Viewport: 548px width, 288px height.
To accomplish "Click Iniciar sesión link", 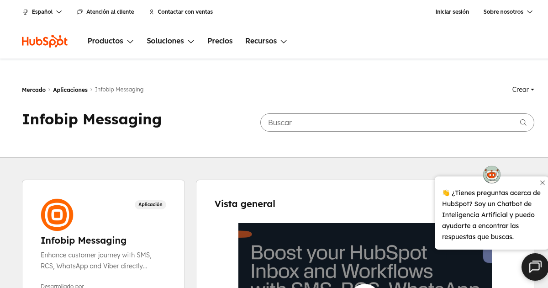I will [x=452, y=12].
